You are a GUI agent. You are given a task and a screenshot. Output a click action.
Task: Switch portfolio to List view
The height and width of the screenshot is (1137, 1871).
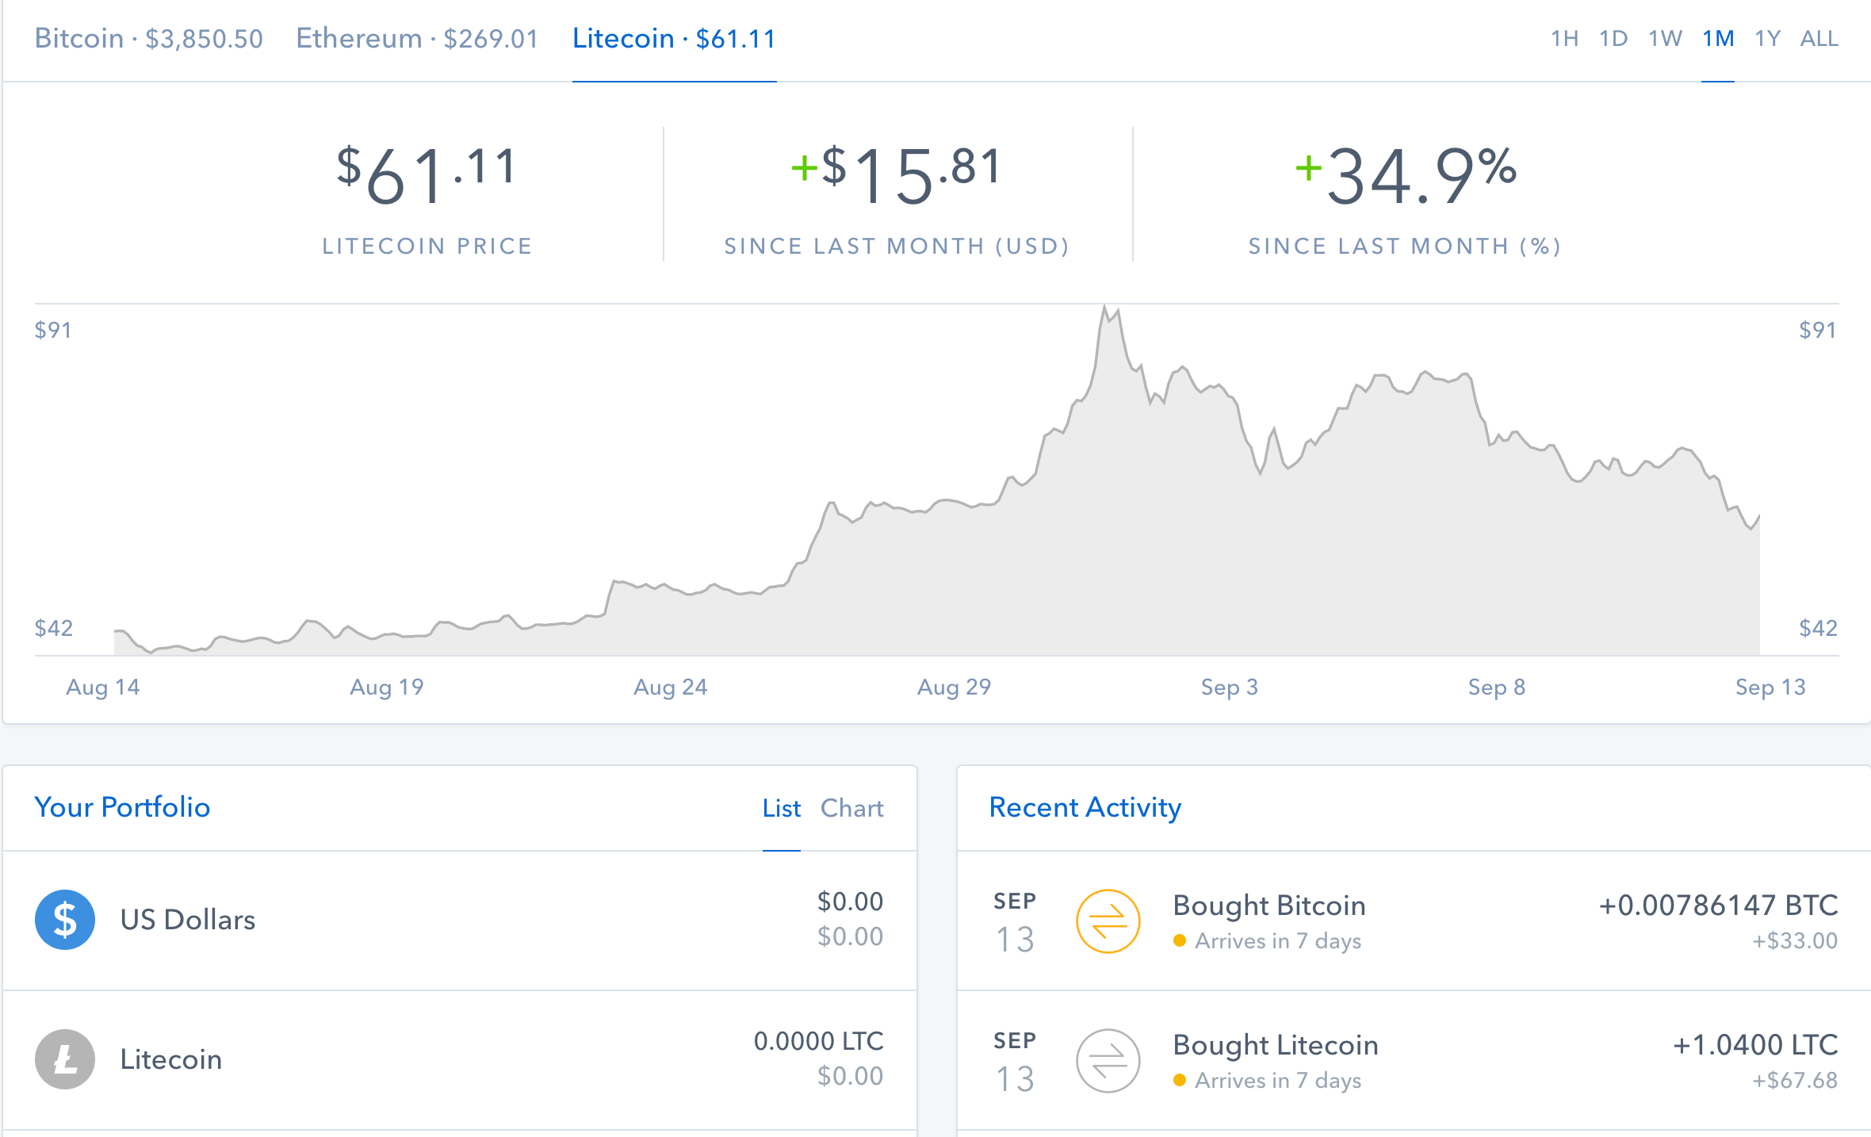(x=781, y=808)
